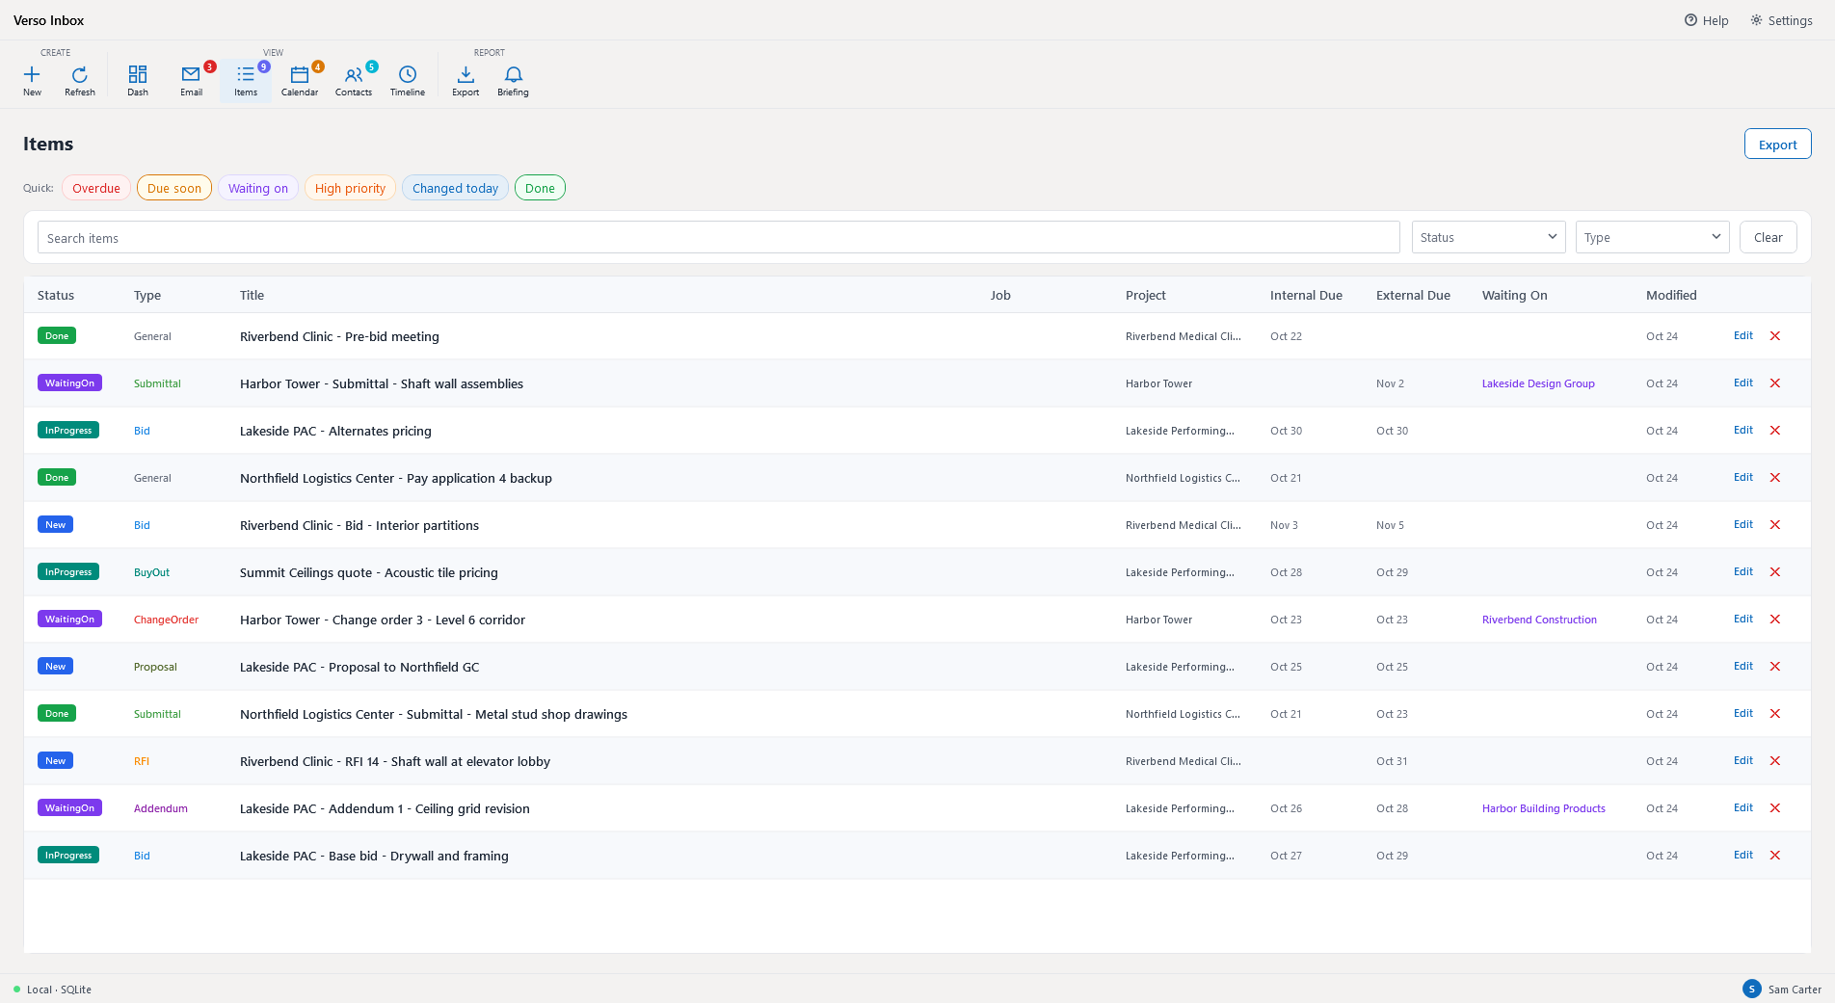This screenshot has width=1835, height=1003.
Task: Edit the Riverbend Clinic Bid Interior partitions row
Action: (x=1743, y=525)
